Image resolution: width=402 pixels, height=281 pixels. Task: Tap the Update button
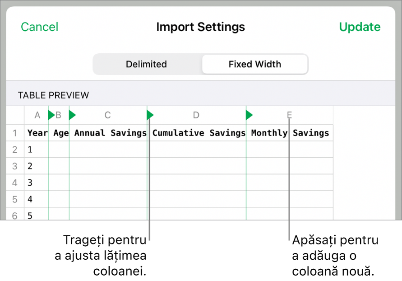click(x=360, y=27)
